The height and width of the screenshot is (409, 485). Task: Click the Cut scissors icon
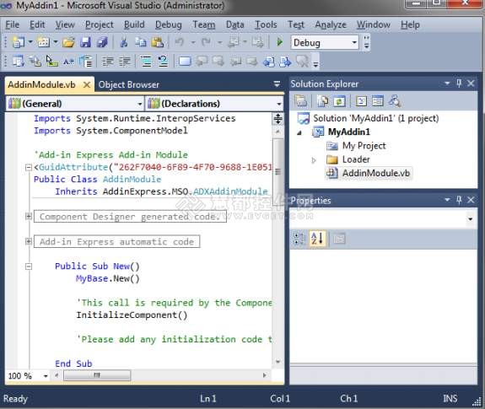(x=124, y=42)
